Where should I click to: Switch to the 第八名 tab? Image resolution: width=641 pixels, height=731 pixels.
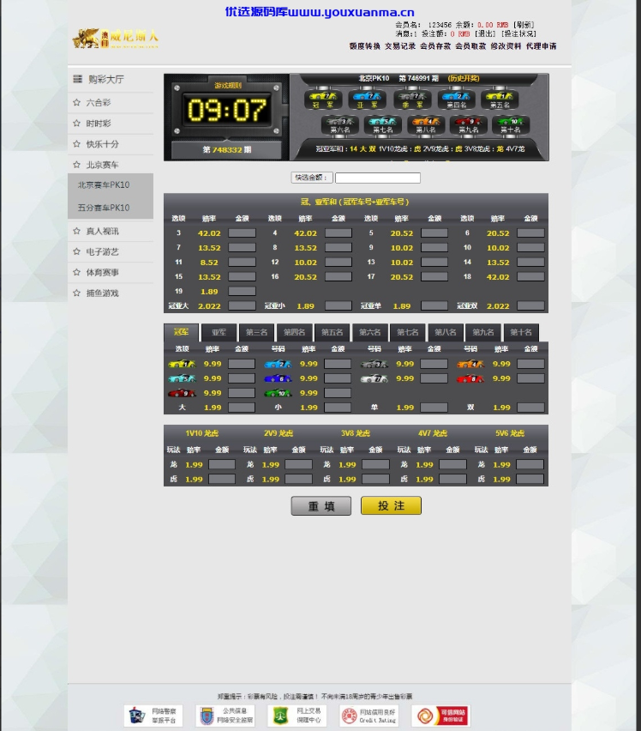click(446, 332)
